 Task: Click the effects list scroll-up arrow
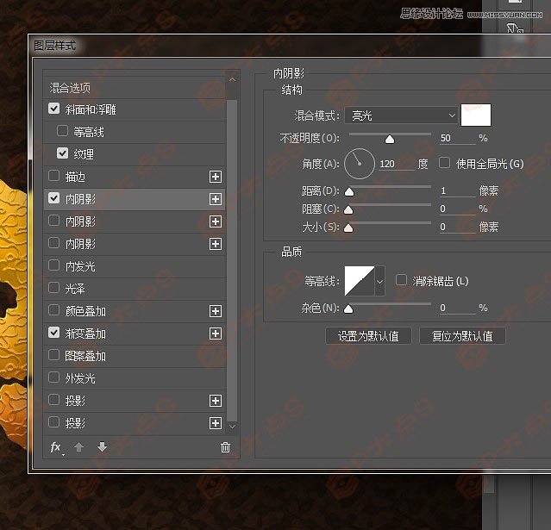[x=232, y=80]
